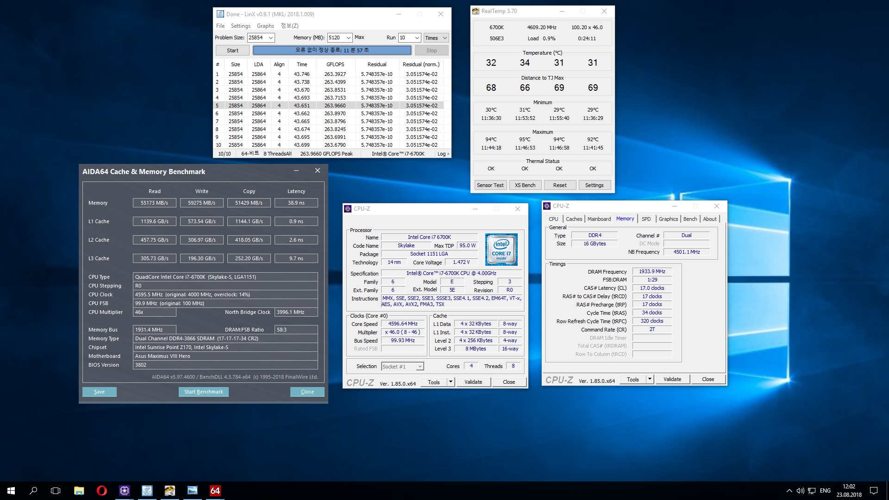Open the CPU-Z Tools dropdown arrow
Image resolution: width=889 pixels, height=500 pixels.
click(451, 382)
